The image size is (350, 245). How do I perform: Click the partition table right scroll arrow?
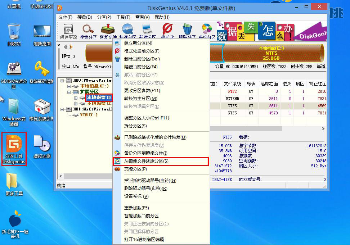click(323, 129)
